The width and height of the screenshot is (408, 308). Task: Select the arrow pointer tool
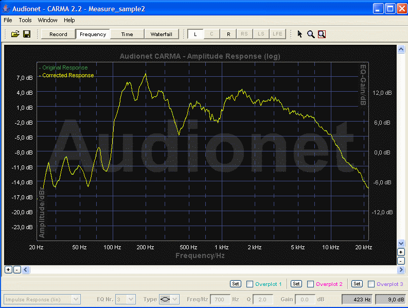pos(300,34)
